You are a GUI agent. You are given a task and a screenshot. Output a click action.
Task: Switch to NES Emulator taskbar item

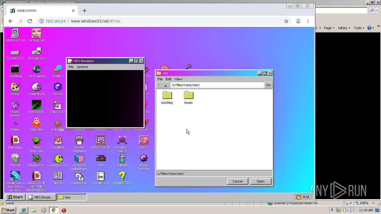(41, 197)
